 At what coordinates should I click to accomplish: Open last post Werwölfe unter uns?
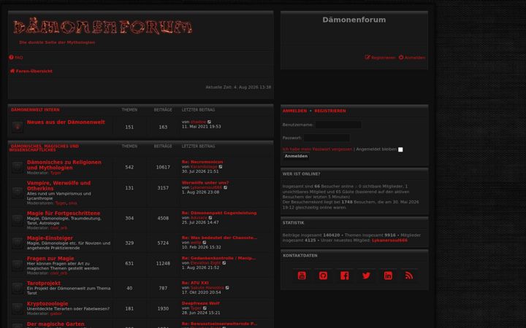pyautogui.click(x=205, y=183)
